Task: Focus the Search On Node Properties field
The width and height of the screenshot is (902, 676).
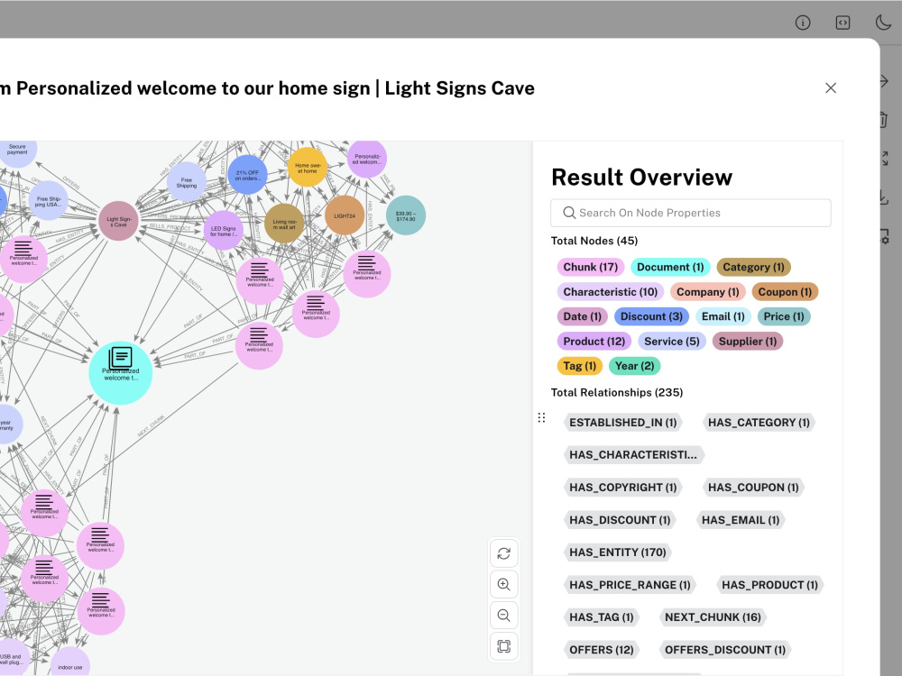Action: coord(691,213)
